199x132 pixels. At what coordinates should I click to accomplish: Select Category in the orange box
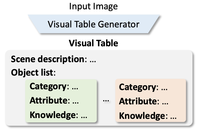(x=138, y=87)
